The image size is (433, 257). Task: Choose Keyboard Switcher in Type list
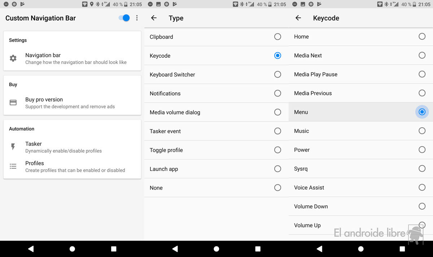pos(172,75)
